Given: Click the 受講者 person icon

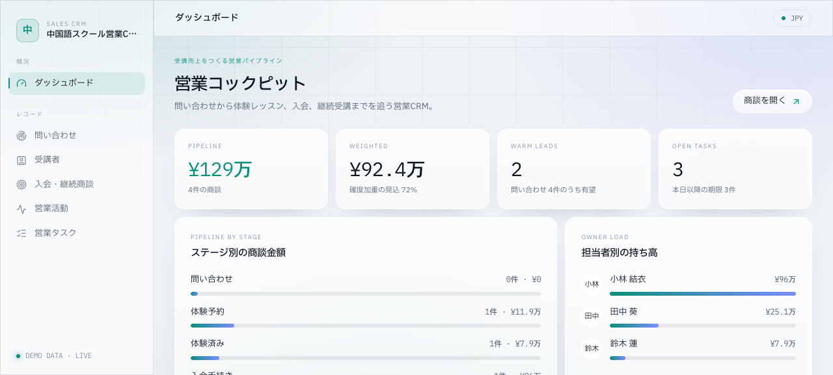Looking at the screenshot, I should click(21, 160).
